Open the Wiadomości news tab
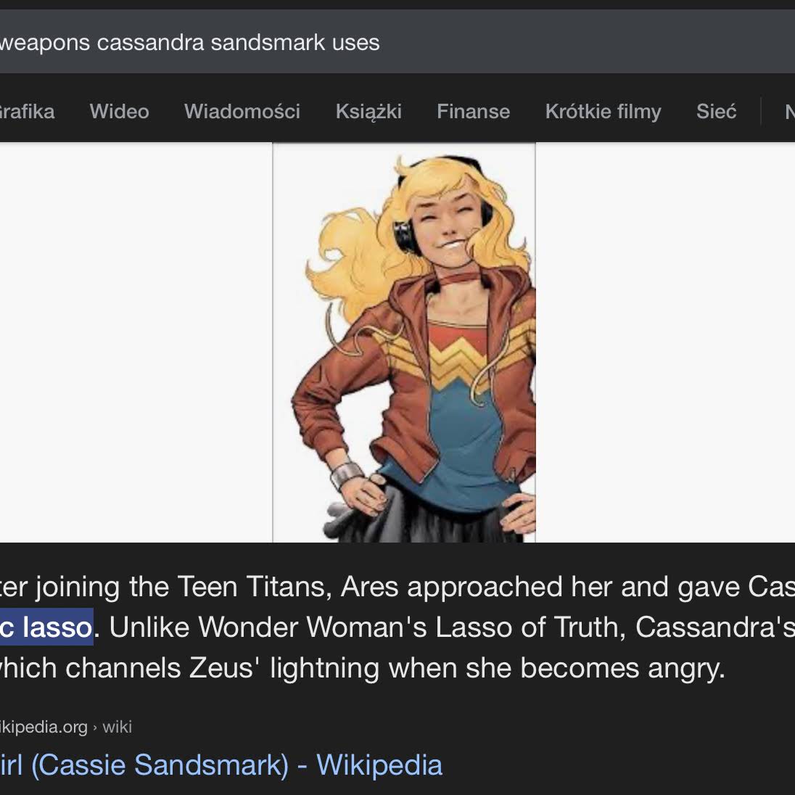 tap(242, 112)
